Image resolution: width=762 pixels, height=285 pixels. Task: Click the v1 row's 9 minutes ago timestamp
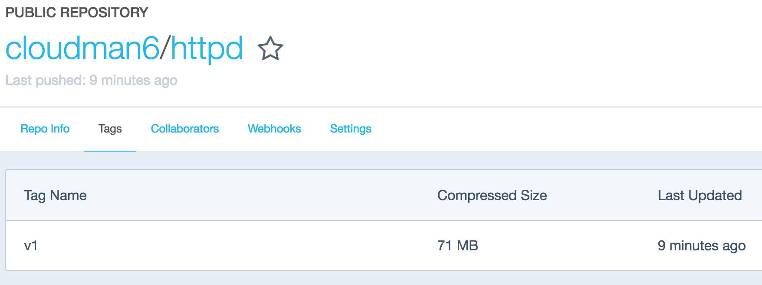pos(702,246)
